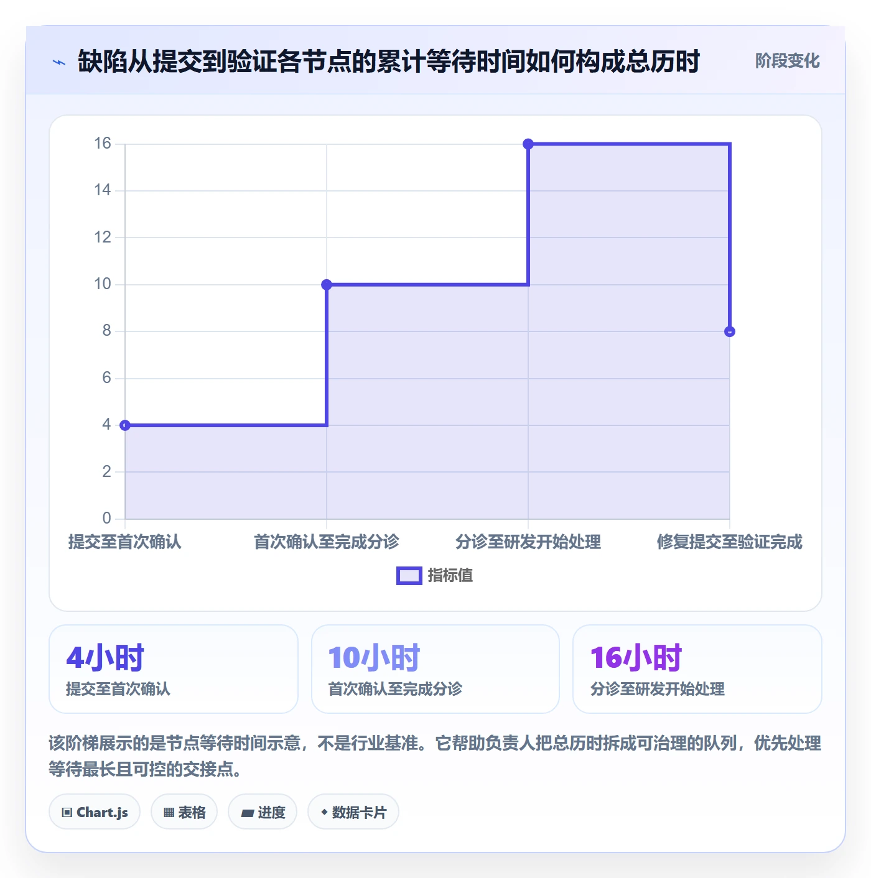Screen dimensions: 871x878
Task: Select the peak data point at value 16
Action: coord(528,144)
